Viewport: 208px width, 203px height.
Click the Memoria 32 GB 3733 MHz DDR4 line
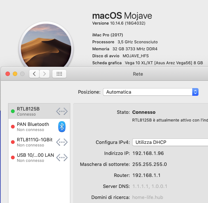(x=125, y=49)
